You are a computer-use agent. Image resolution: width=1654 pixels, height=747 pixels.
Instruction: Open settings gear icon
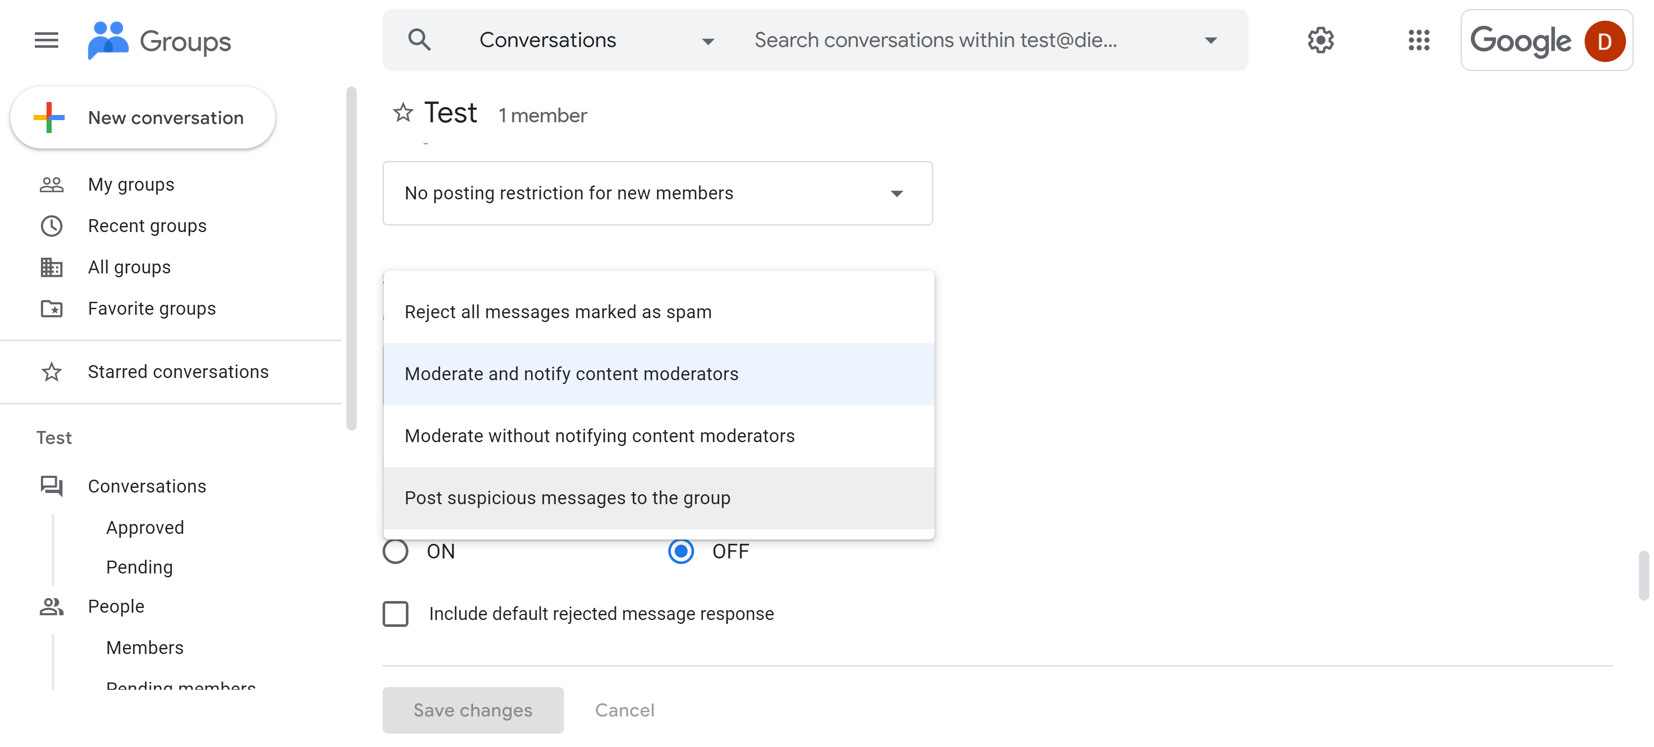1320,40
